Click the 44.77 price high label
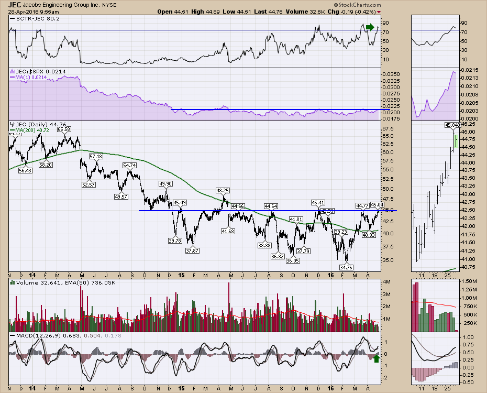 (362, 205)
